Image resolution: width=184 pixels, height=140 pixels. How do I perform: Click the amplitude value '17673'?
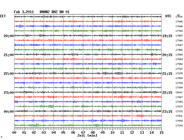(x=179, y=107)
